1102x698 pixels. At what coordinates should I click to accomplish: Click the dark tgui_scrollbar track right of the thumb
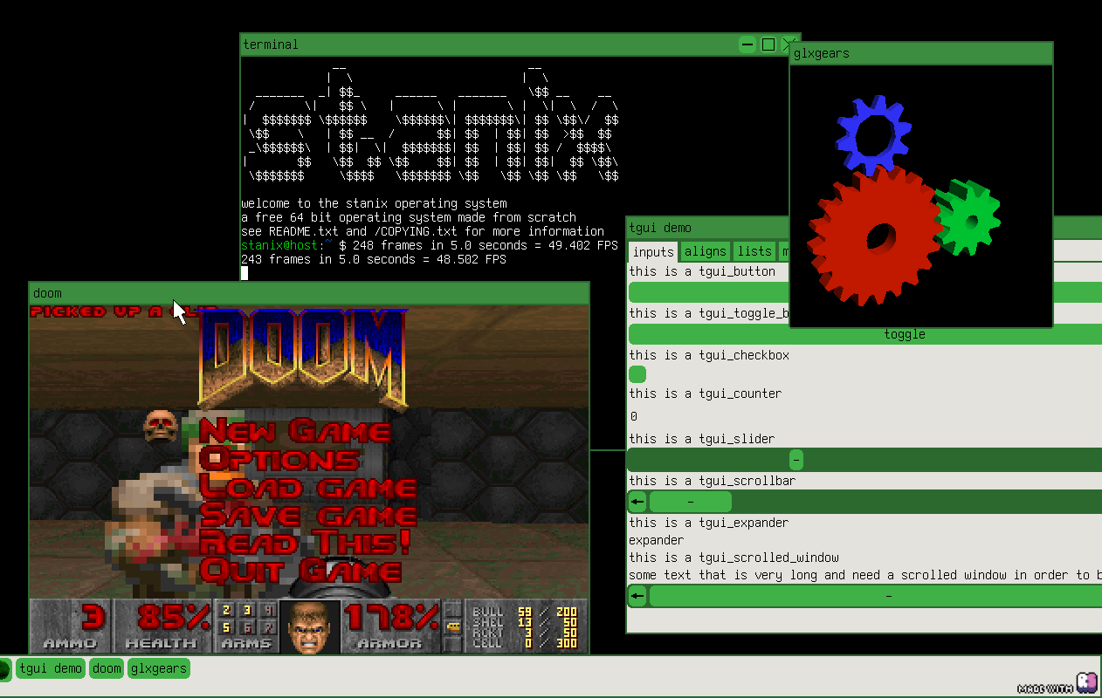pos(917,502)
